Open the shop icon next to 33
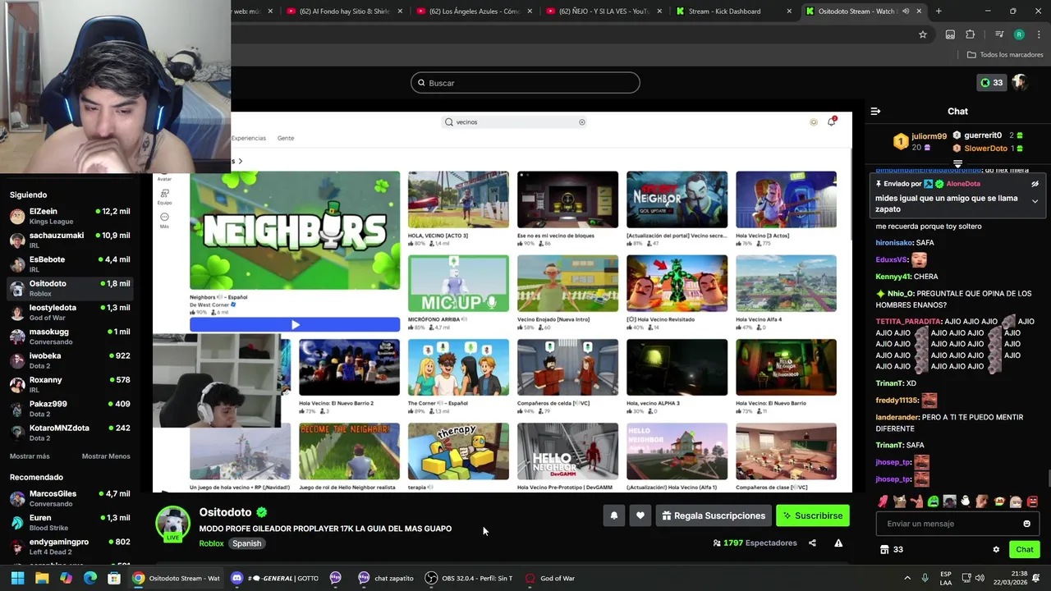Screen dimensions: 1051x591 click(884, 550)
